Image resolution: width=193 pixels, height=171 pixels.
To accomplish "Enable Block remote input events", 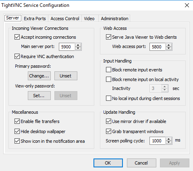I will (108, 70).
